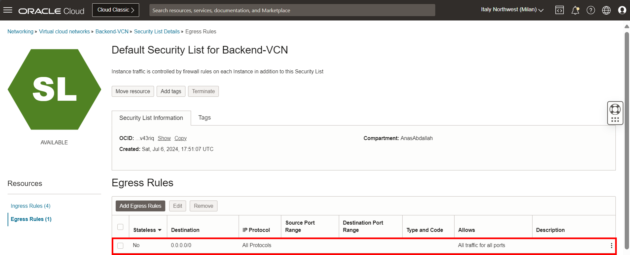Click the AVAILABLE status label
630x255 pixels.
click(x=54, y=142)
